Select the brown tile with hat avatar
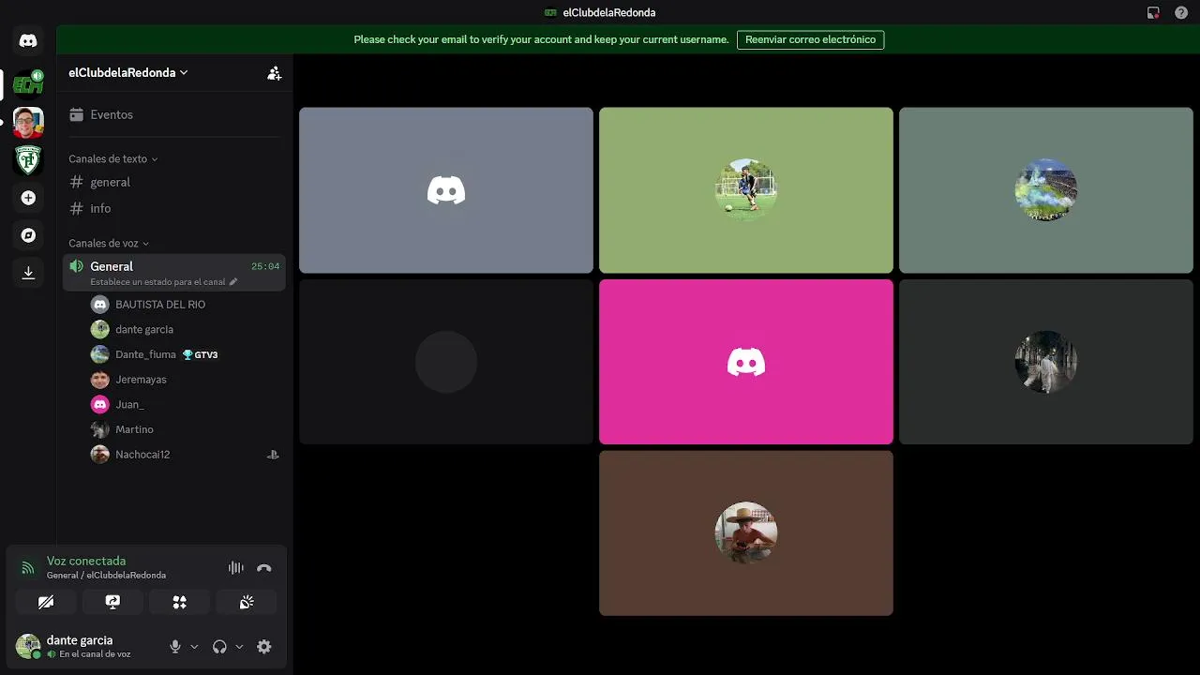This screenshot has width=1200, height=675. 746,533
